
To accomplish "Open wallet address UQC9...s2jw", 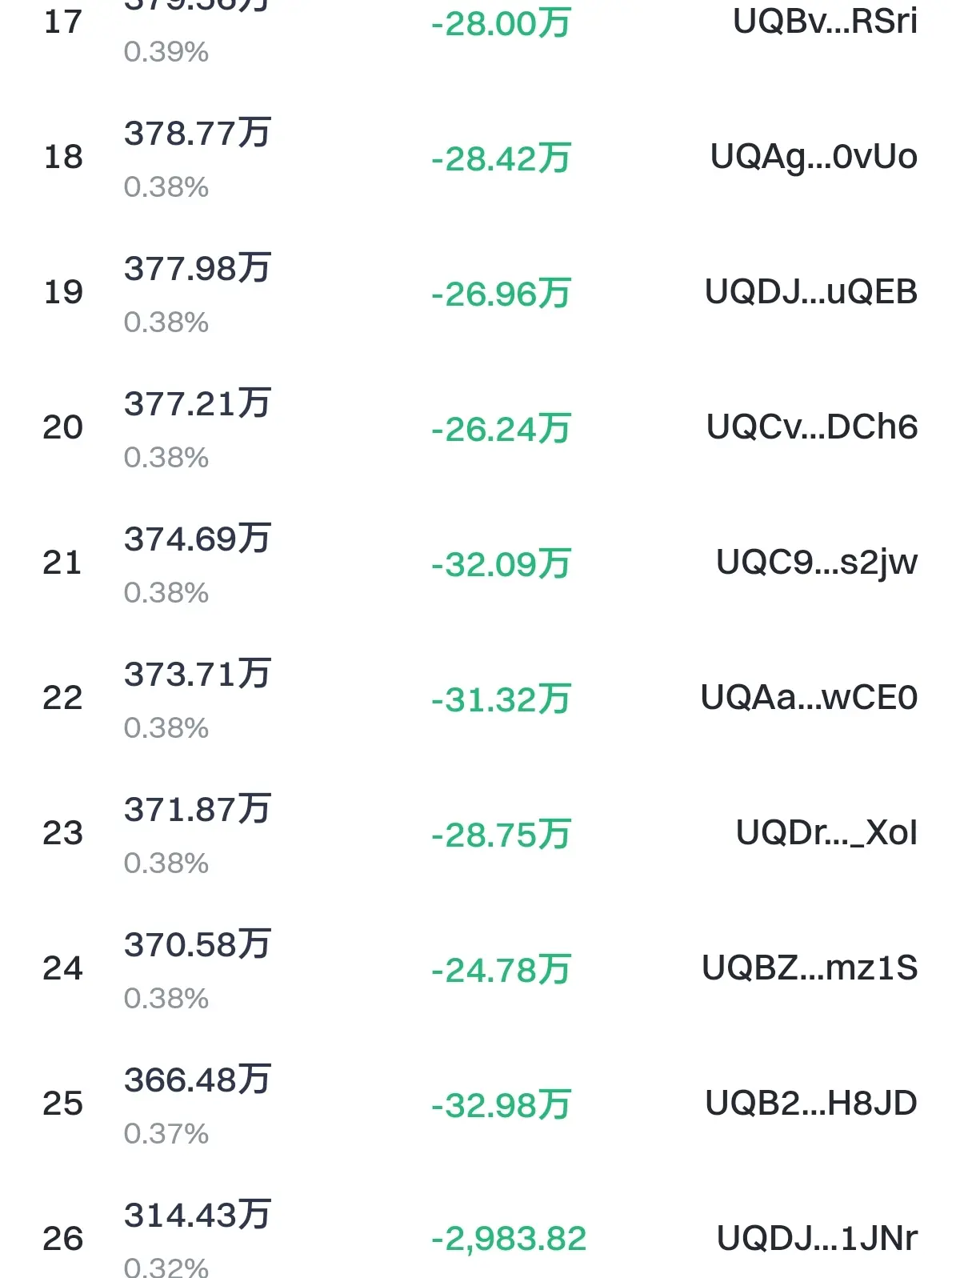I will [x=817, y=563].
